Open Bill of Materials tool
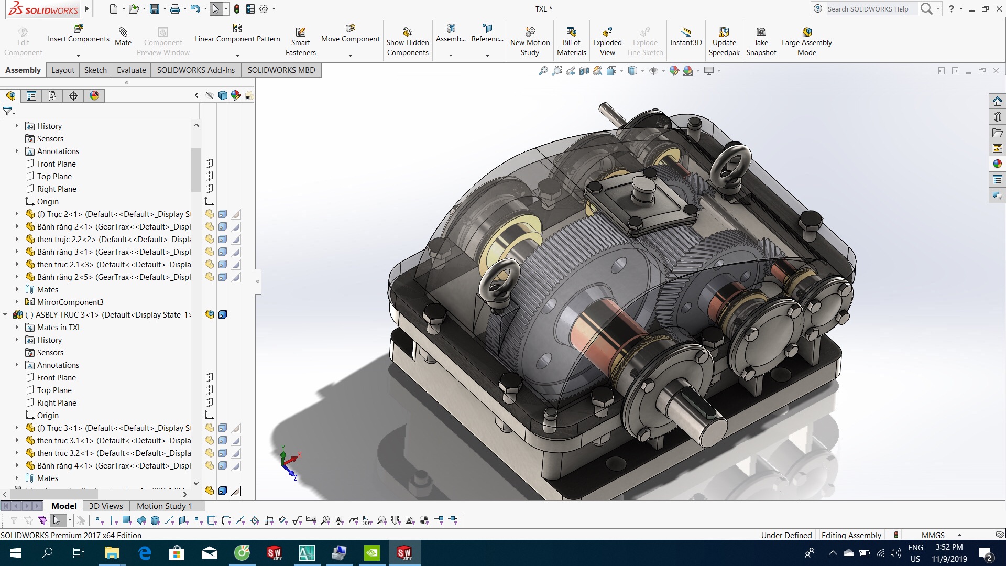This screenshot has height=566, width=1006. (571, 32)
